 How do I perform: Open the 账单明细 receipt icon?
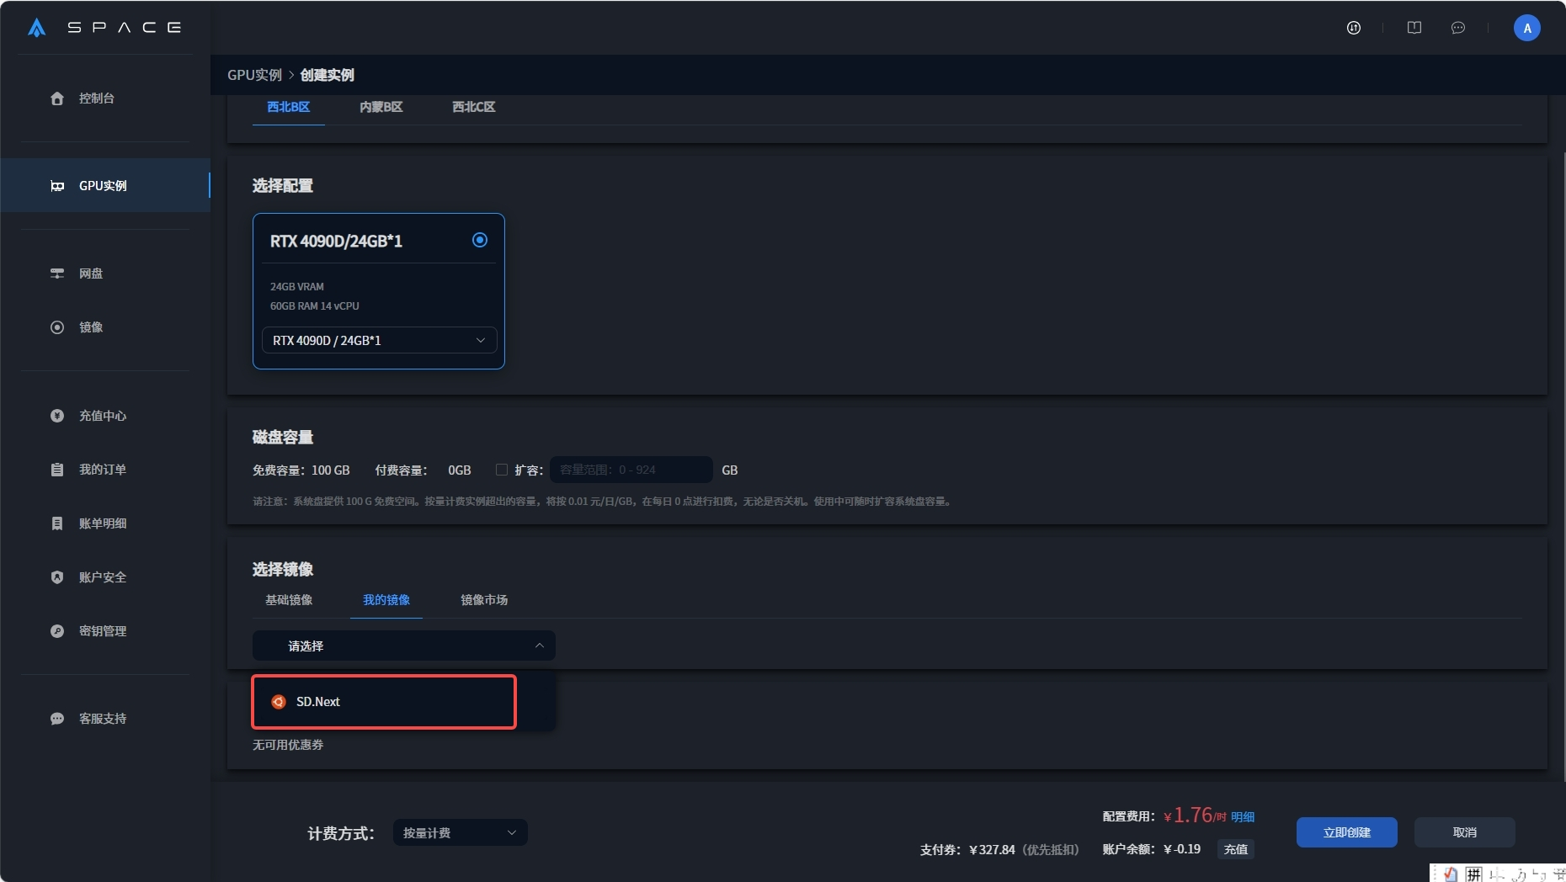[57, 523]
